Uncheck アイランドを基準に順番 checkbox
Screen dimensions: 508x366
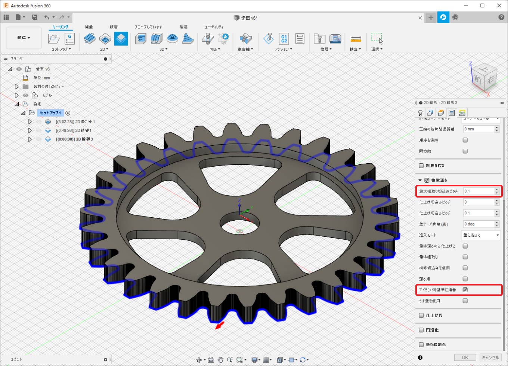[x=465, y=290]
